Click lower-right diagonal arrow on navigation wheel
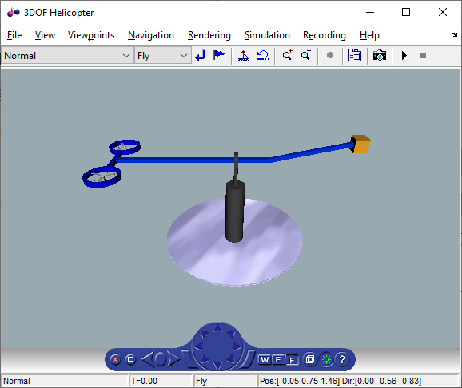The image size is (462, 388). pyautogui.click(x=231, y=359)
